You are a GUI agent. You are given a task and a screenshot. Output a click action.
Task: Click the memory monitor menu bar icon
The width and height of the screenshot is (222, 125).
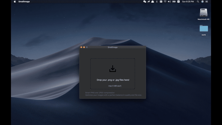(x=161, y=2)
